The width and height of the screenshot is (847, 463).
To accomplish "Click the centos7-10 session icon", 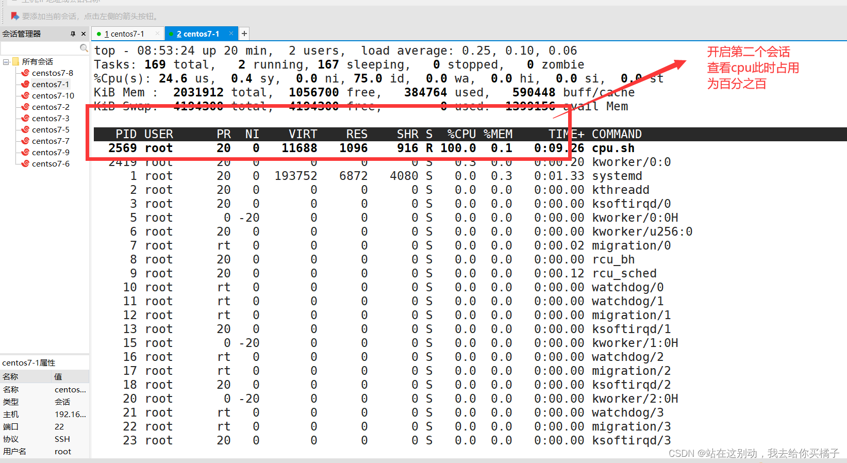I will tap(25, 95).
